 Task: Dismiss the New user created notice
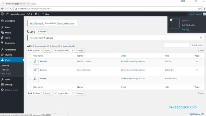(x=201, y=38)
